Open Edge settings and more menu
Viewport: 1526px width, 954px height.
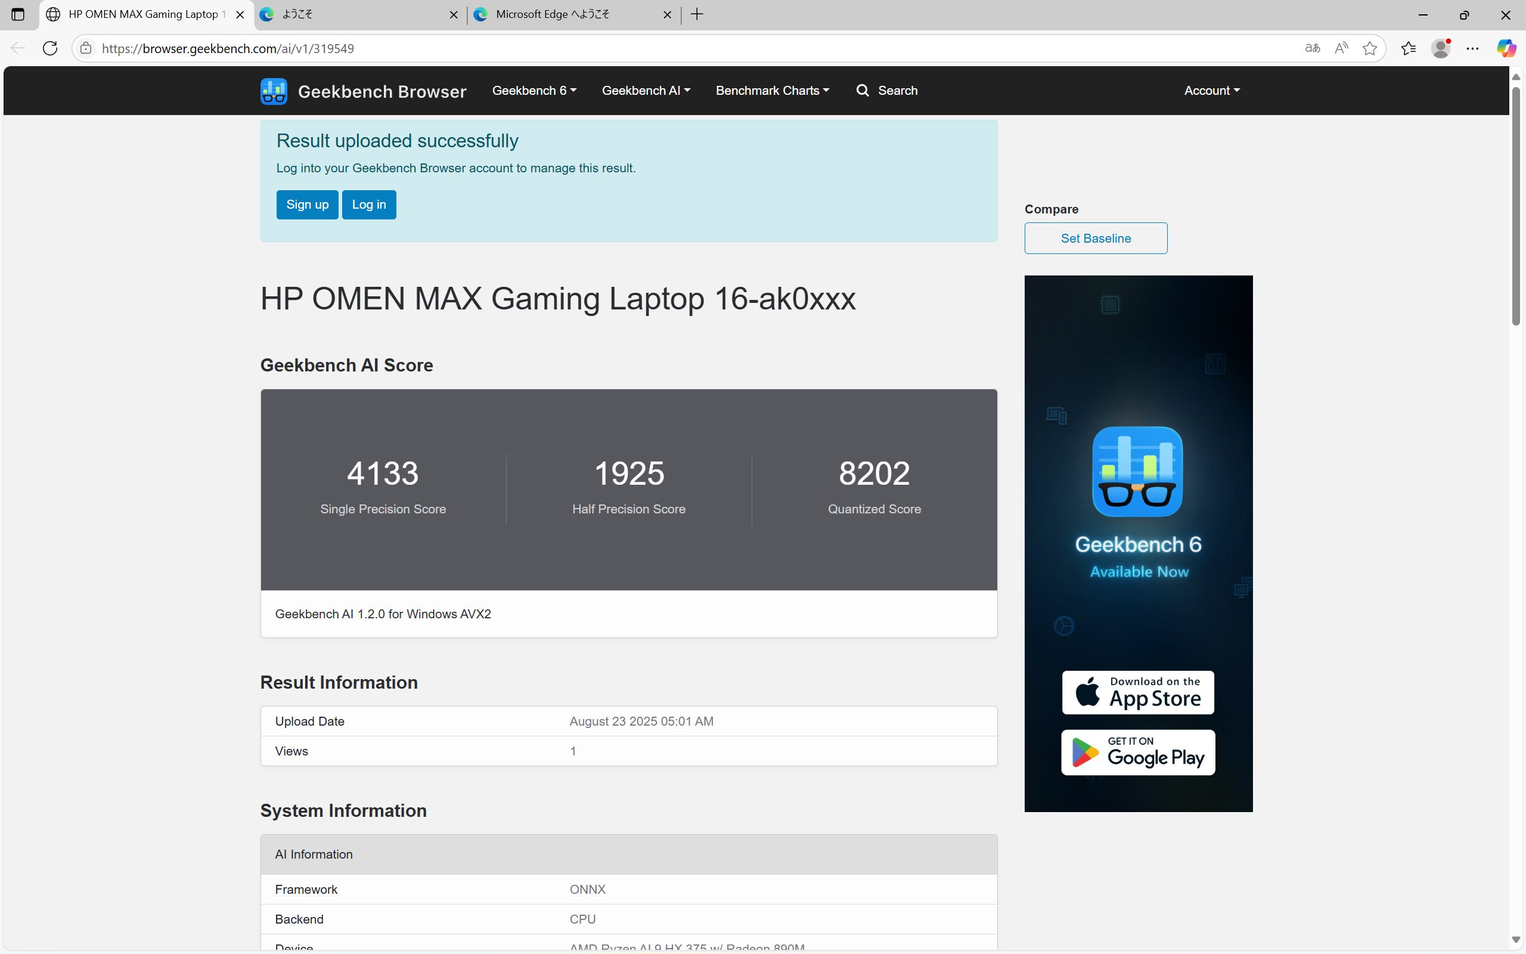click(x=1472, y=48)
